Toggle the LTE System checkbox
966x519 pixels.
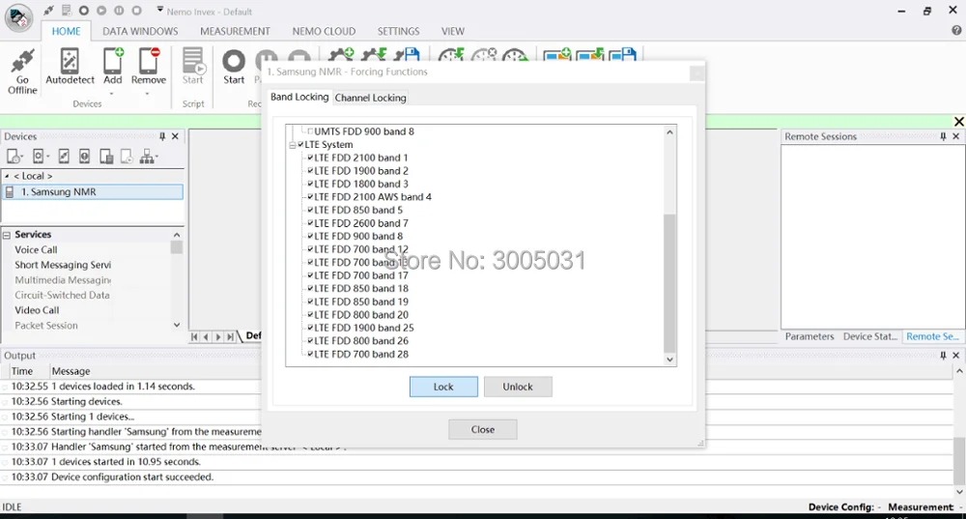tap(300, 145)
